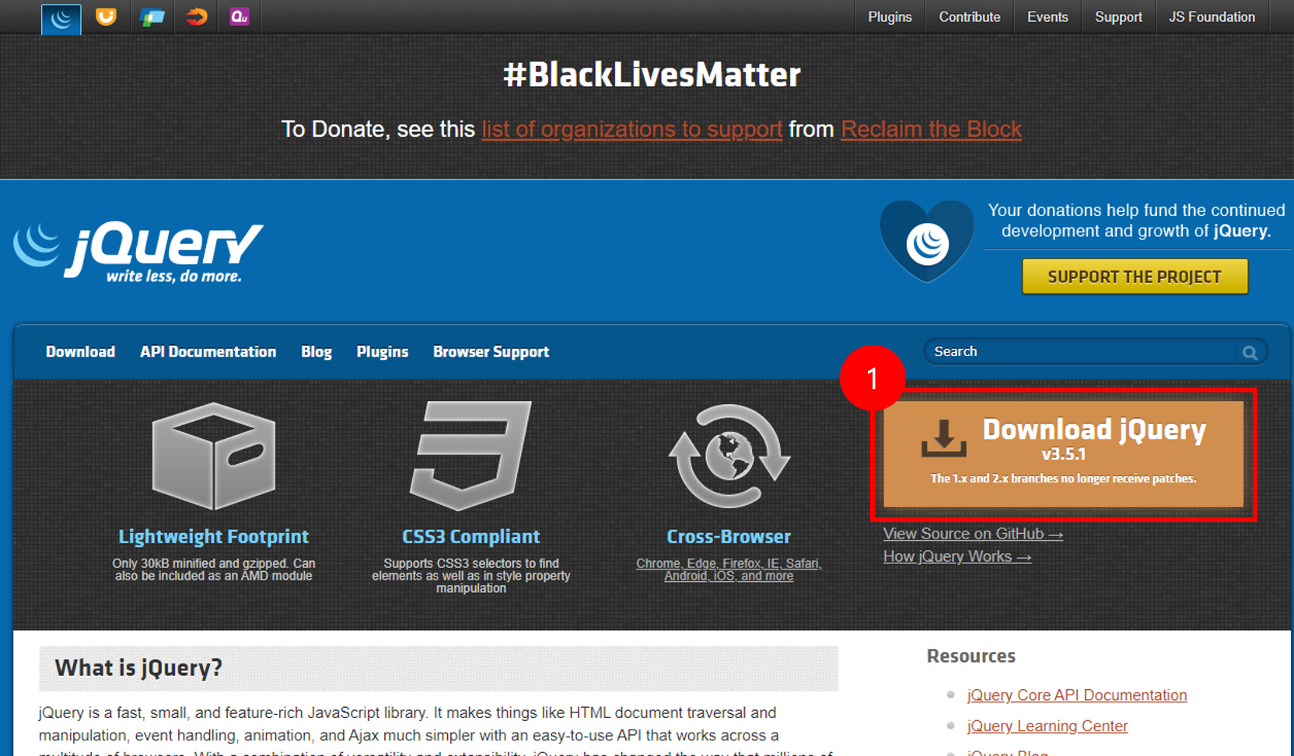Click the jQuery logo
Screen dimensions: 1294x756
coord(138,252)
